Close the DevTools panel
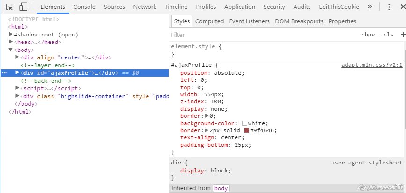The height and width of the screenshot is (193, 406). pyautogui.click(x=403, y=7)
